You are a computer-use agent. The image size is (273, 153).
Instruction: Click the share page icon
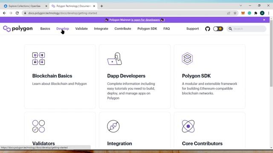coord(229,13)
